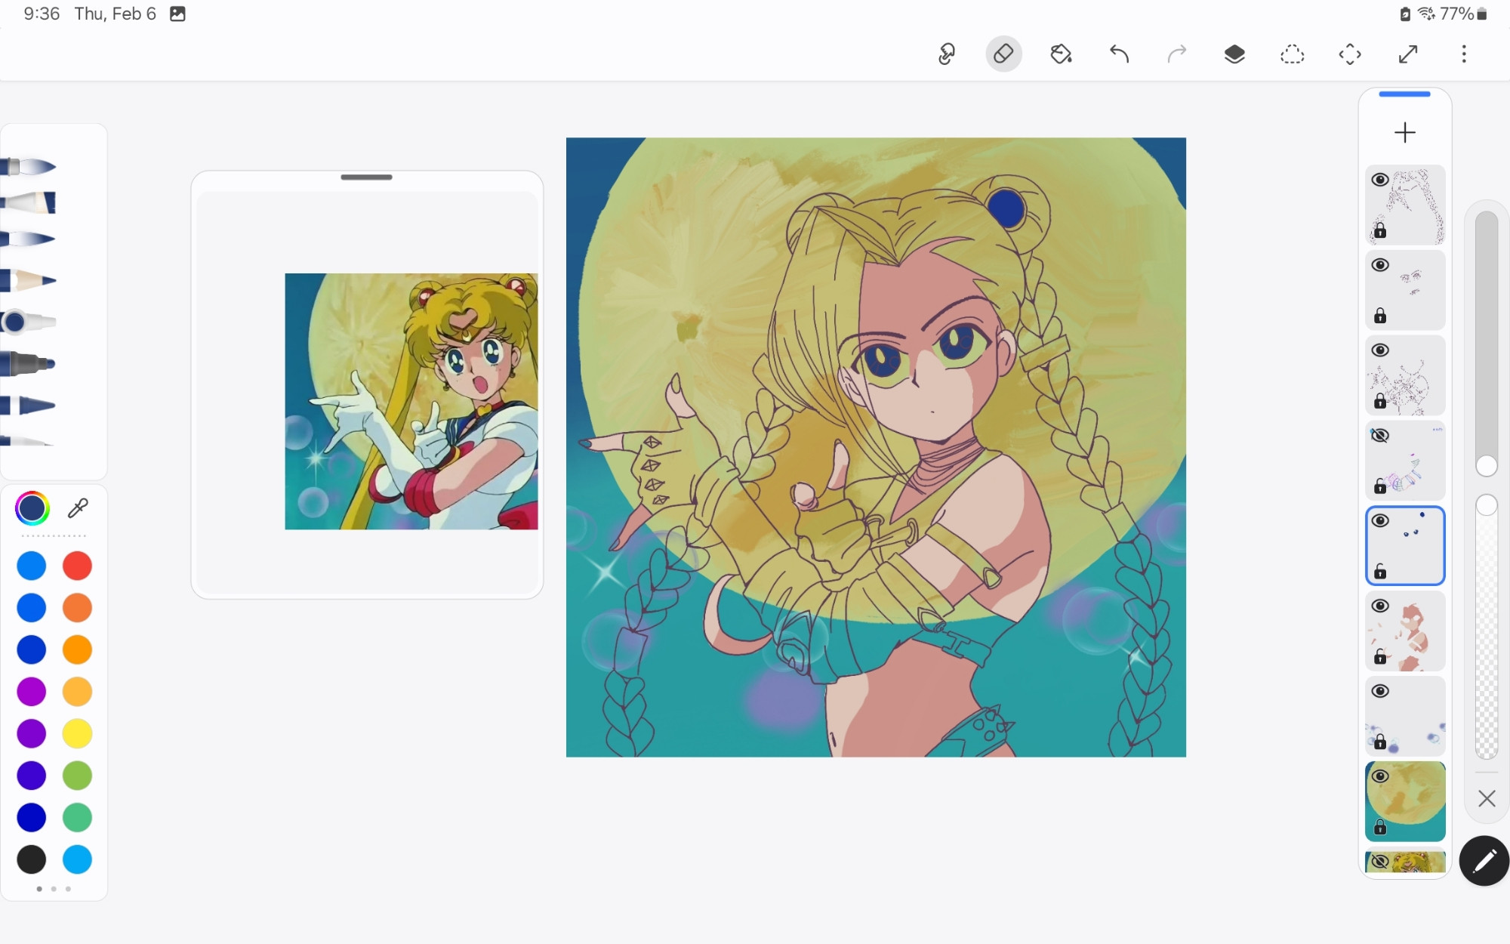Viewport: 1510px width, 944px height.
Task: Tap the blue handle atop layers panel
Action: 1405,94
